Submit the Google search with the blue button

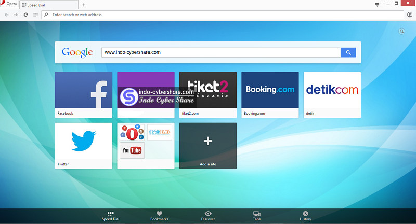(x=348, y=52)
